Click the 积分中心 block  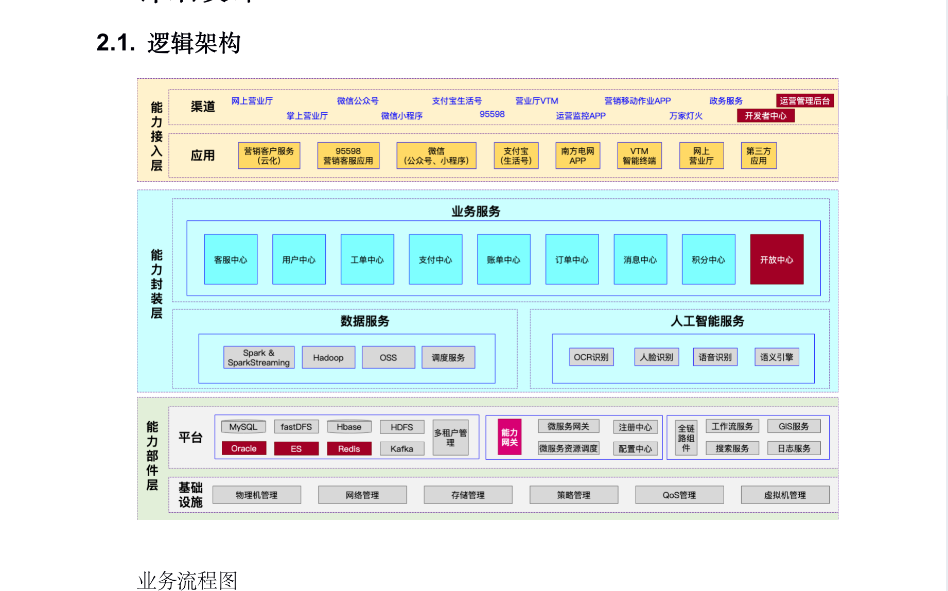pos(709,259)
